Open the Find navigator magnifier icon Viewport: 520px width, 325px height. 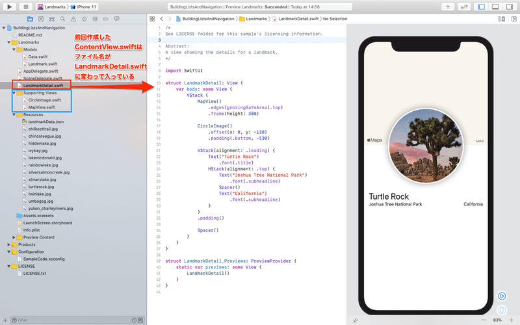62,19
